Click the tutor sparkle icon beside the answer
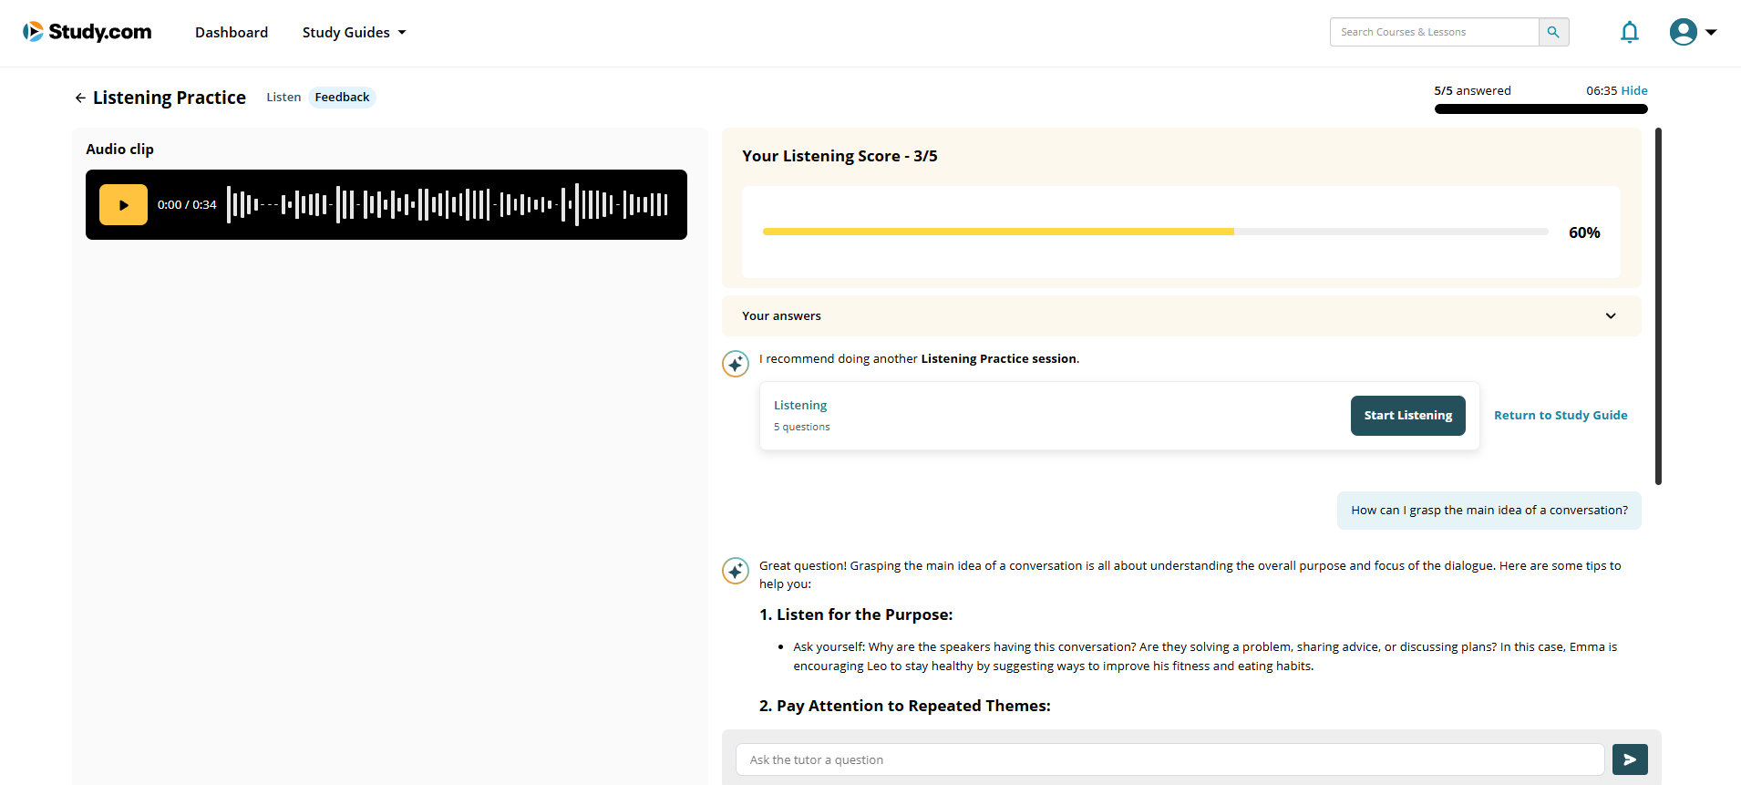 (736, 571)
